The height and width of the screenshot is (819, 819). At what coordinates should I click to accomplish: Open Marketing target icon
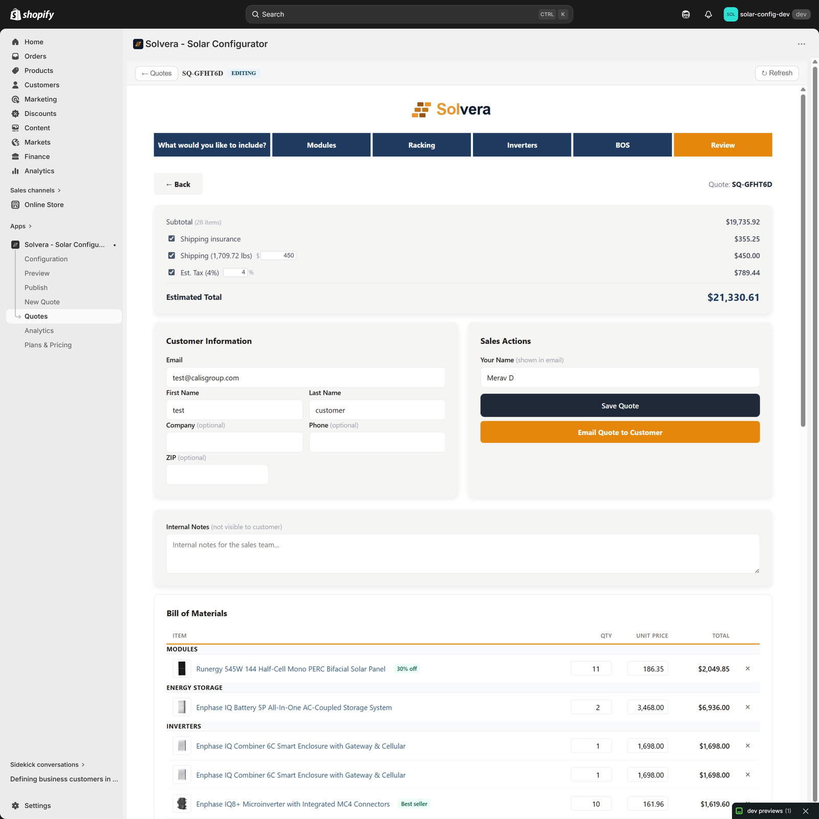tap(15, 99)
